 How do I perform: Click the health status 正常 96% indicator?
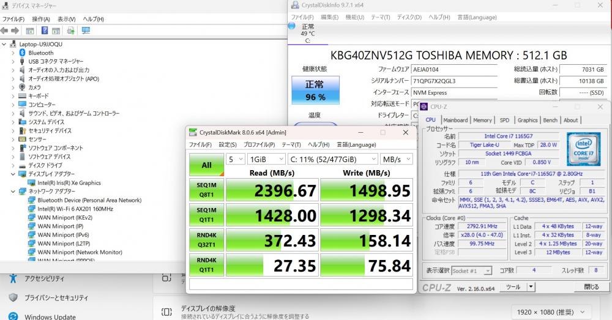tap(315, 91)
